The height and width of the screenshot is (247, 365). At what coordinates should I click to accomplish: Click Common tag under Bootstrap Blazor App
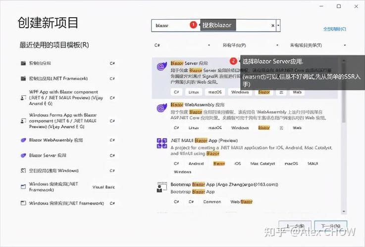click(x=212, y=202)
